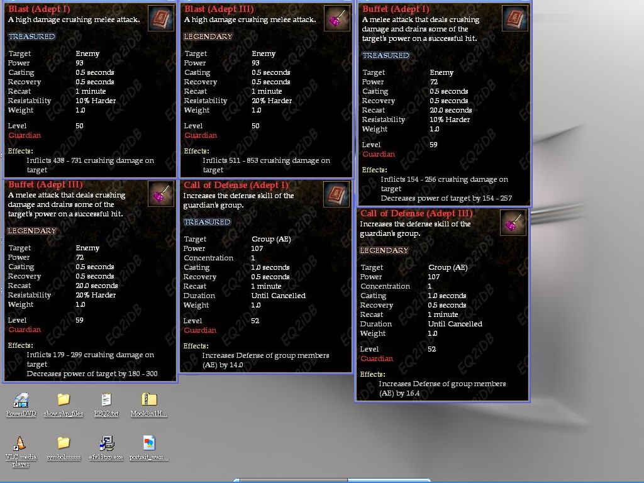Click the Call of Defense (Adept I) scroll icon
The width and height of the screenshot is (644, 483).
tap(337, 194)
